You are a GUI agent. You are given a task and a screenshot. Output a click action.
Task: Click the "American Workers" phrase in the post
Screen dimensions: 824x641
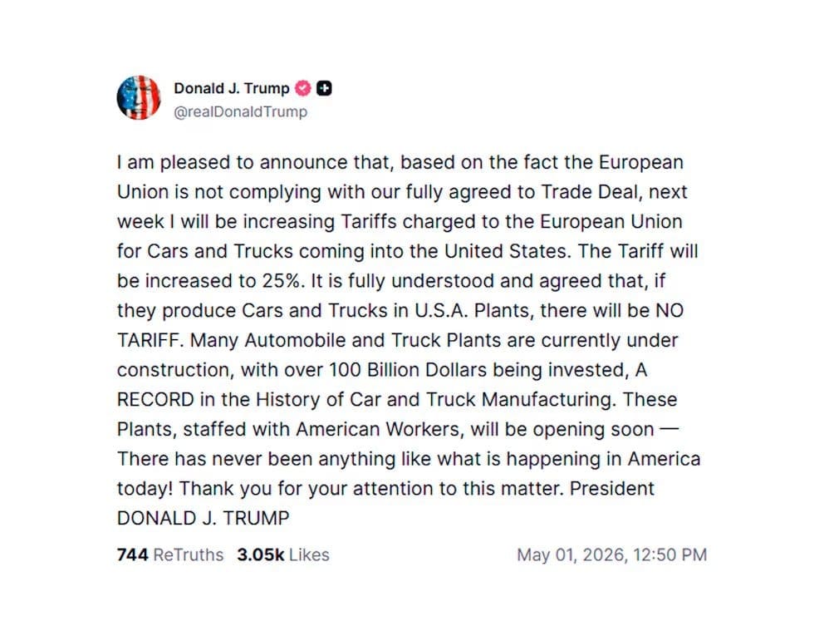380,429
